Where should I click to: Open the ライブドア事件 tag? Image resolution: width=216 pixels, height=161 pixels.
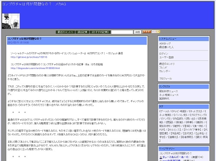point(193,129)
